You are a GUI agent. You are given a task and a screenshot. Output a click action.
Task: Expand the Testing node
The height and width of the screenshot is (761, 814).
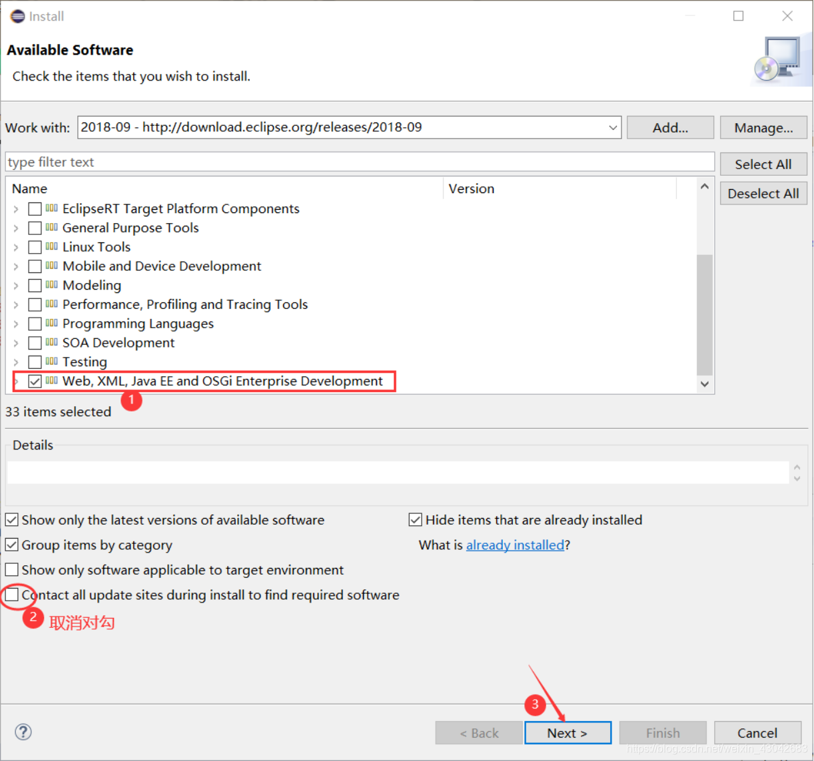coord(16,362)
